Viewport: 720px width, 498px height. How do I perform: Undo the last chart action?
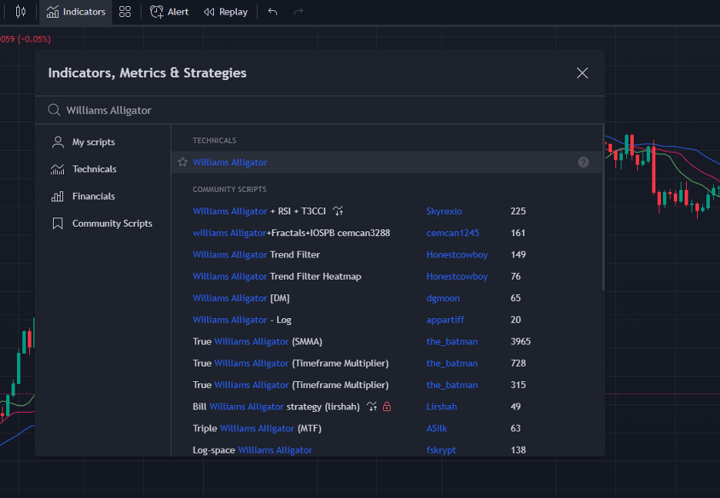[x=273, y=12]
